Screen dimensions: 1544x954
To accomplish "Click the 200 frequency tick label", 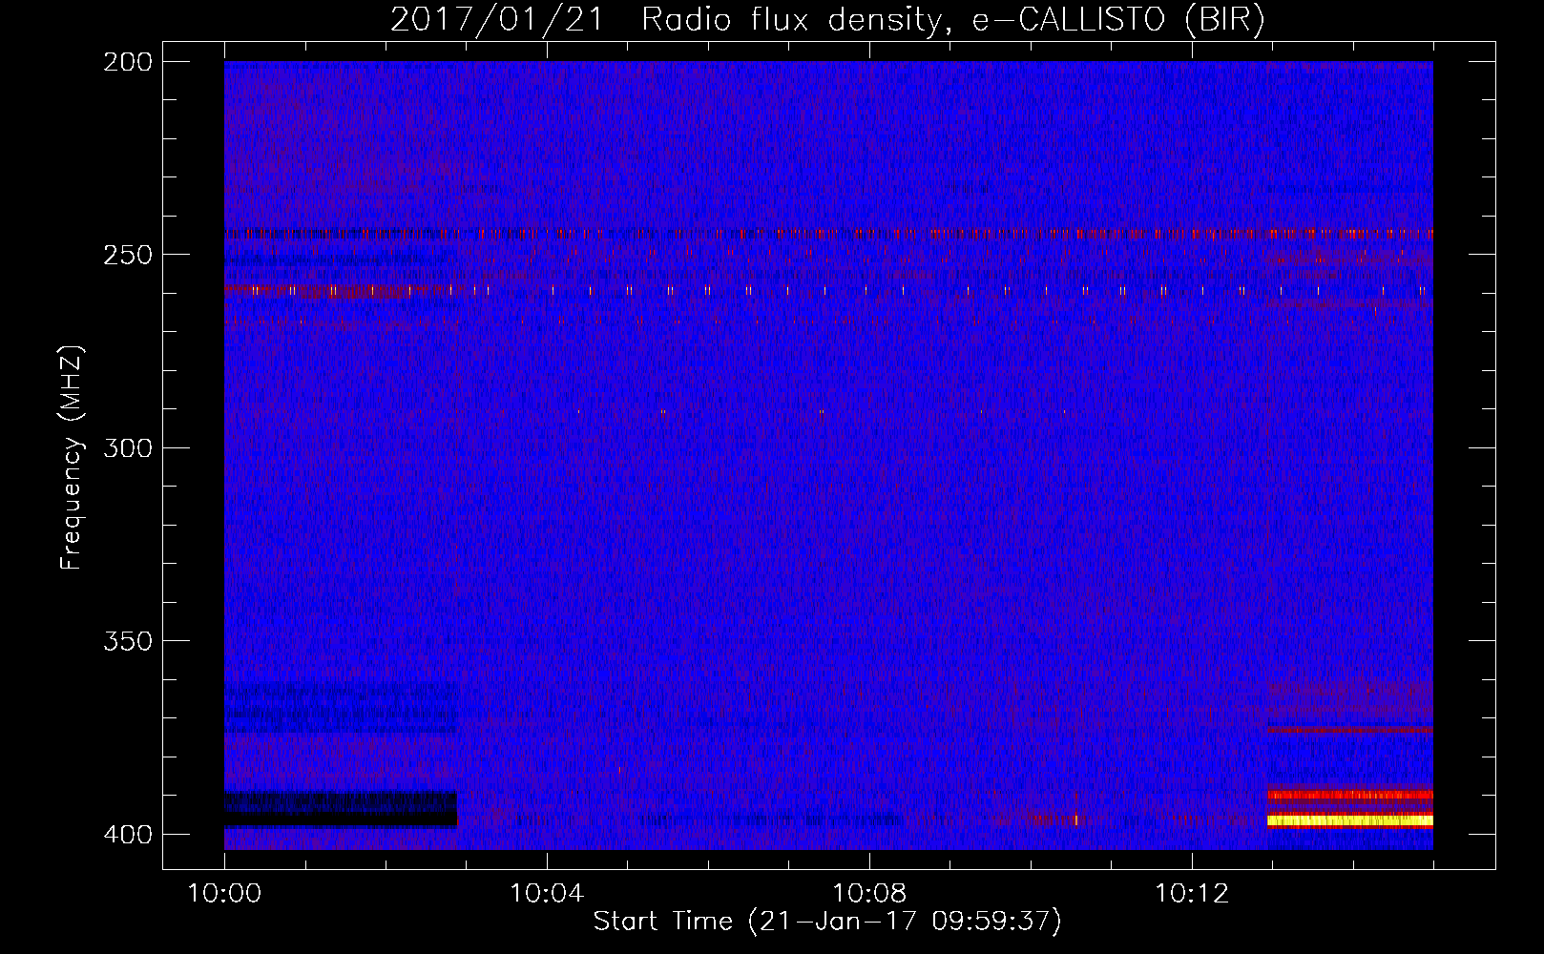I will [x=128, y=62].
